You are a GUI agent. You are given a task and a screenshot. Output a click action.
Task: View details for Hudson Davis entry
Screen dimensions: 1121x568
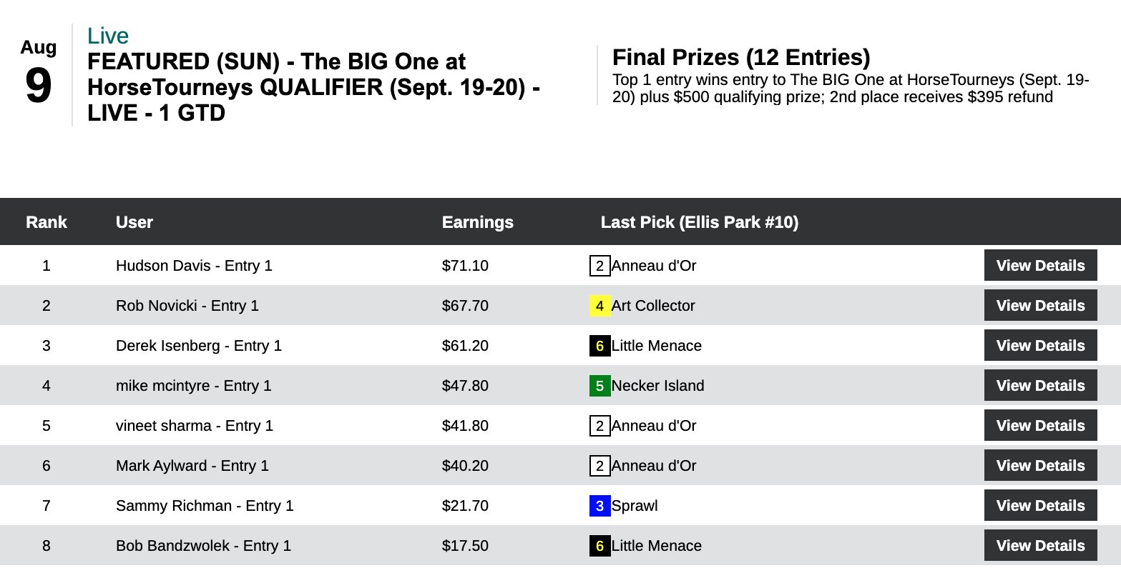1040,266
